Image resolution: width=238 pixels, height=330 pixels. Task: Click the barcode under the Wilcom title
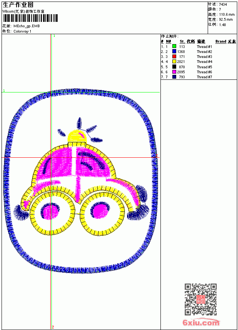pos(30,18)
